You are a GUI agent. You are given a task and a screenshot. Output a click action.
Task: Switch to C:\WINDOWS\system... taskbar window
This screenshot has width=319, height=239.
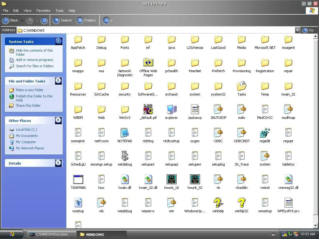click(52, 234)
